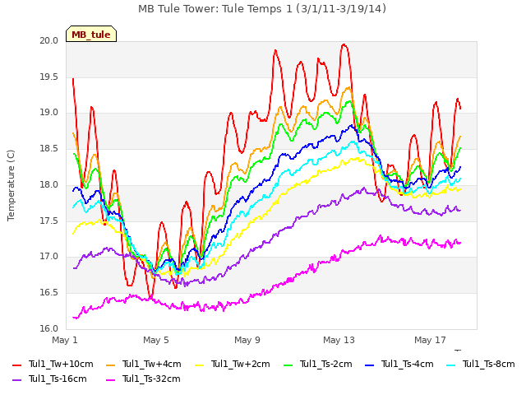Select the Tul1_Ts-16cm legend entry
The height and width of the screenshot is (395, 526).
(x=49, y=379)
